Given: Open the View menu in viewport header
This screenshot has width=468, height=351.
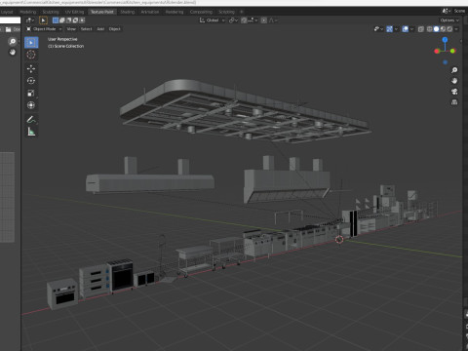Looking at the screenshot, I should tap(71, 29).
